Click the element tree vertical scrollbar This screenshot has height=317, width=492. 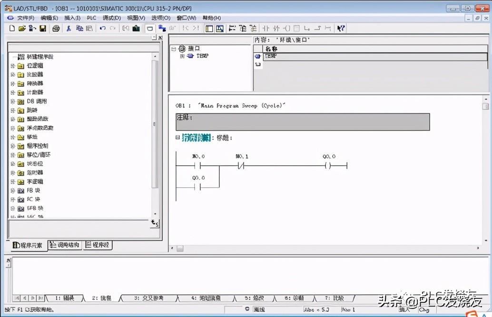click(154, 124)
